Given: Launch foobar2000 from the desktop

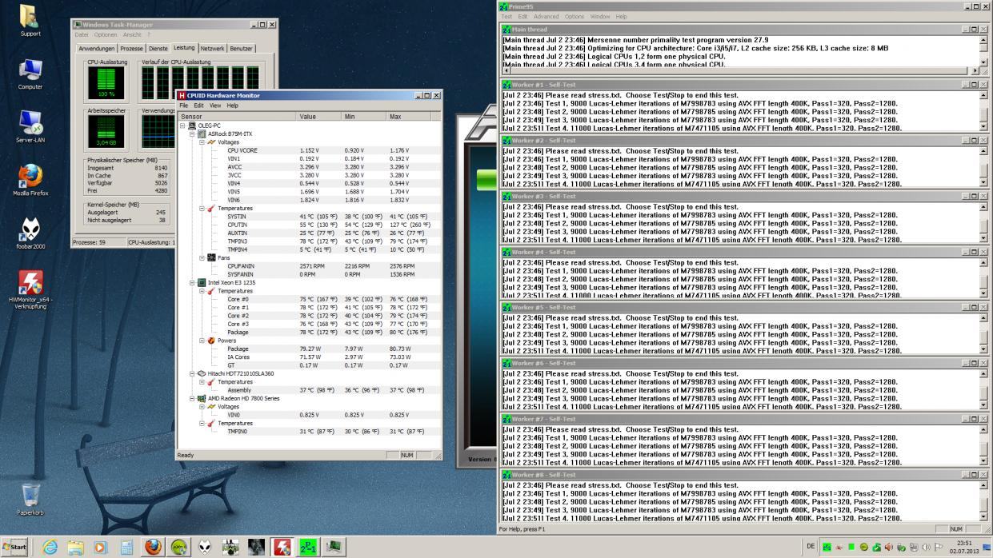Looking at the screenshot, I should (x=30, y=233).
